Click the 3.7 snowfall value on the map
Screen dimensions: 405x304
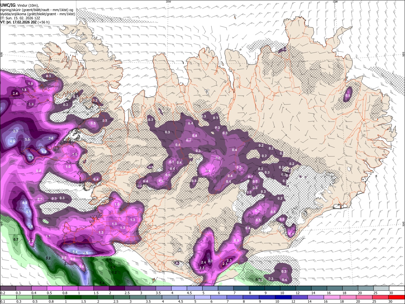[x=16, y=131]
